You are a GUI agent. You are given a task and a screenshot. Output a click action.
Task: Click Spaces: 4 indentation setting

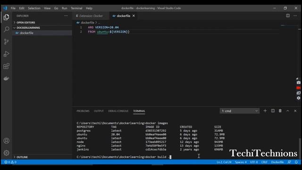click(241, 162)
